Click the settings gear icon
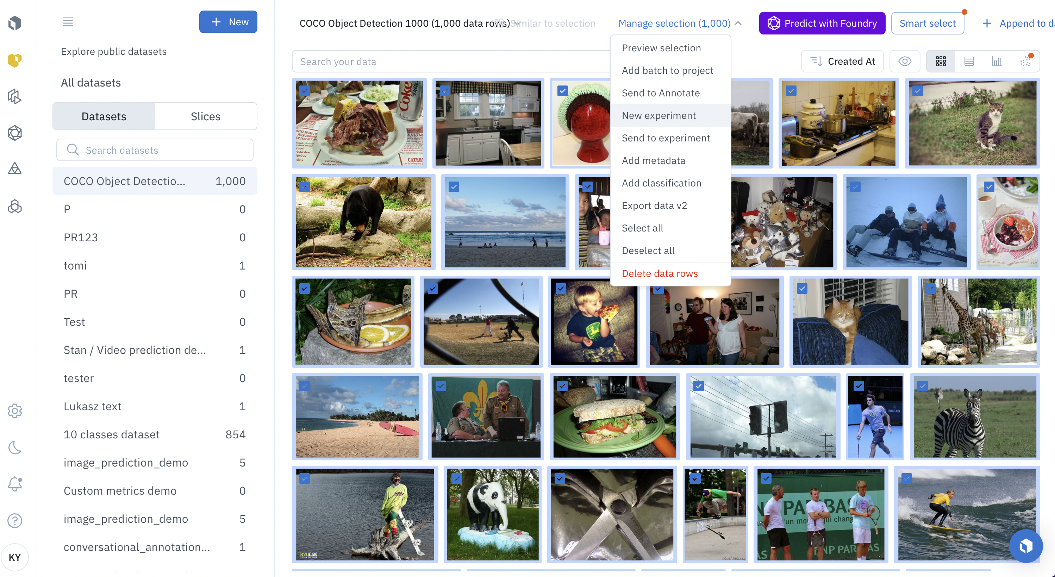The width and height of the screenshot is (1055, 577). 15,411
